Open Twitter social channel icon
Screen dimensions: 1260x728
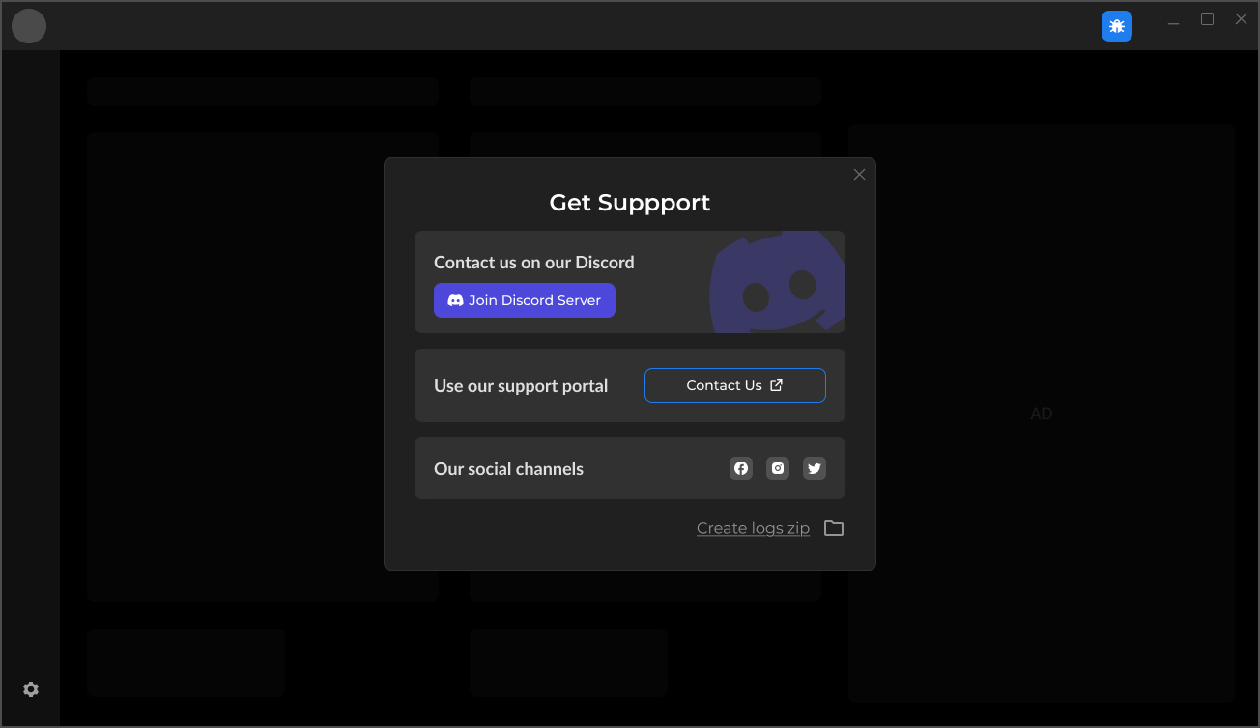815,468
